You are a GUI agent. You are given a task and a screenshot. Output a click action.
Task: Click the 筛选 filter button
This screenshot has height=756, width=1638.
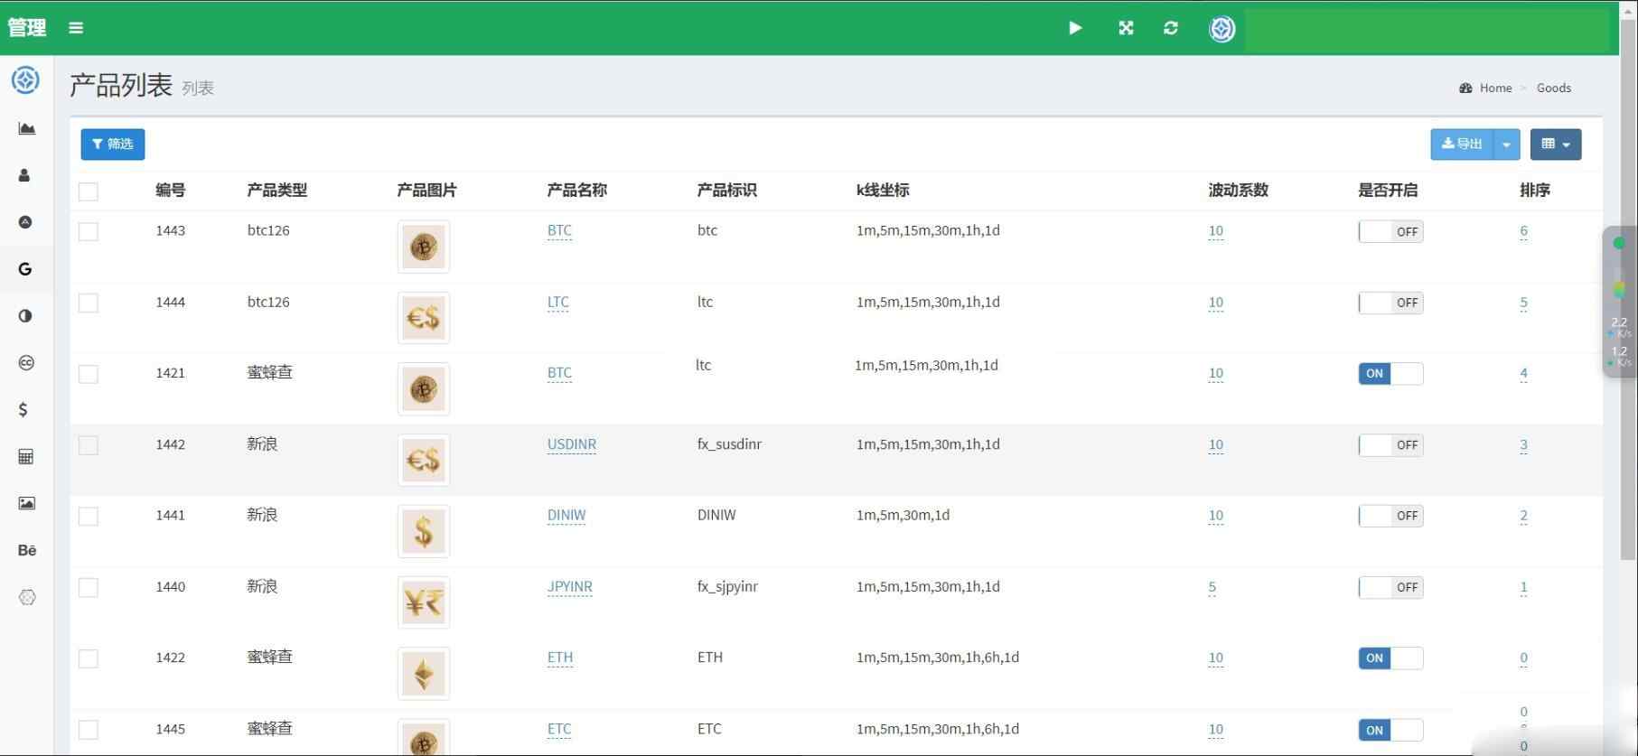[x=113, y=145]
